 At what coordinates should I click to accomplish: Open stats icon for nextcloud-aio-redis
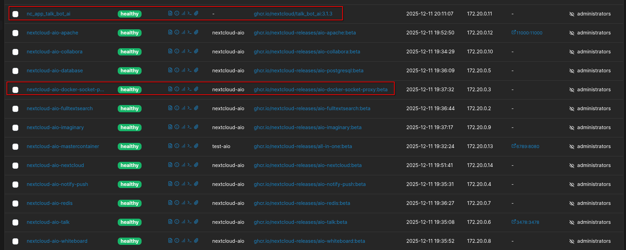(183, 203)
